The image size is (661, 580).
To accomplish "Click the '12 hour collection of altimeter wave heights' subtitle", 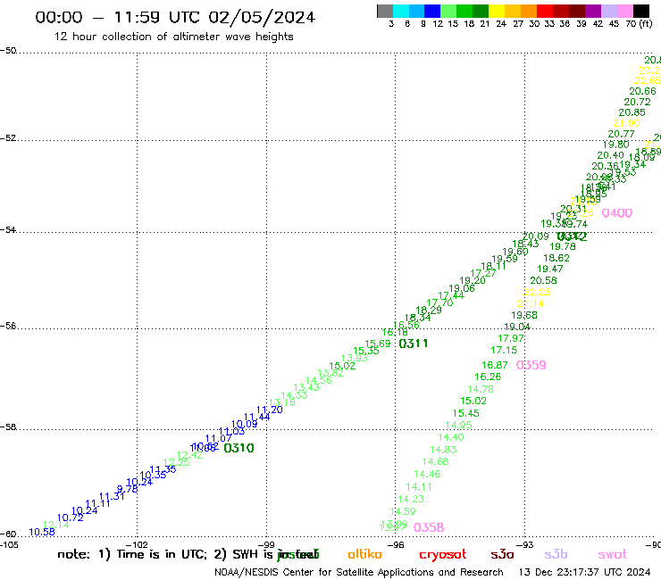I will pyautogui.click(x=173, y=37).
